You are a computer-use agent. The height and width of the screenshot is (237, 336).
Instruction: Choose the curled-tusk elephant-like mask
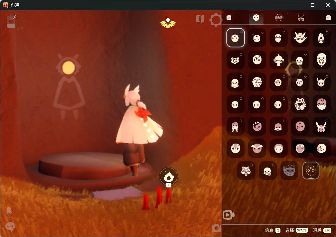click(278, 60)
